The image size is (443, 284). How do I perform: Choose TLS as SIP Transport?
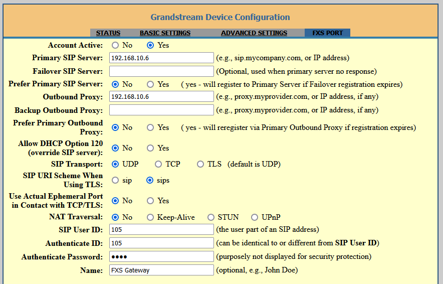coord(200,164)
